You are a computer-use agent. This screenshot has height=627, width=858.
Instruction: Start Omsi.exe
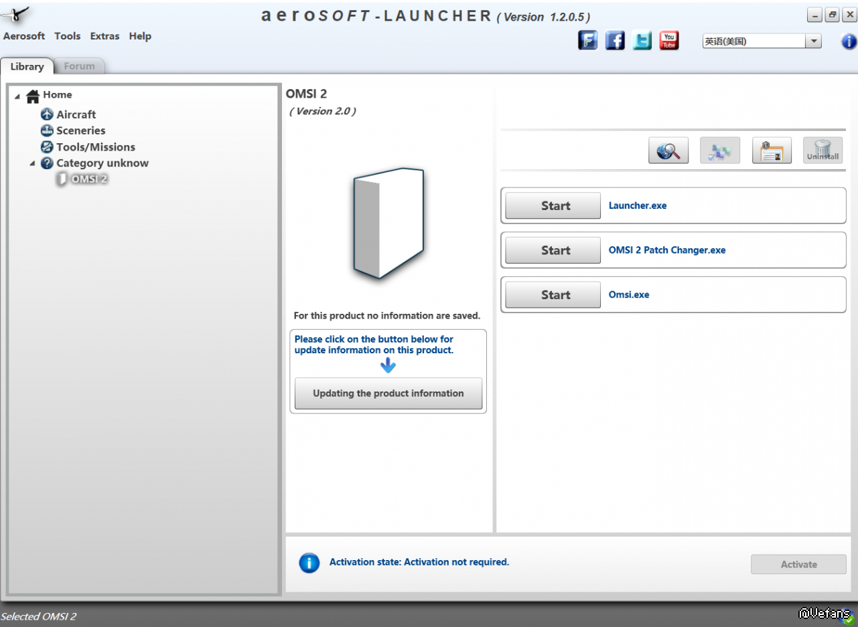[553, 295]
